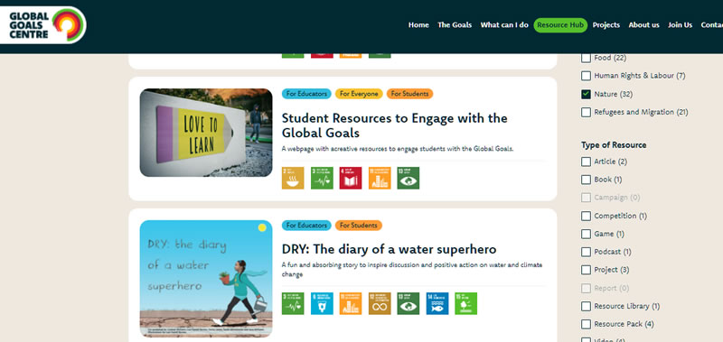This screenshot has height=342, width=723.
Task: Tick Resource Library (1) checkbox
Action: pyautogui.click(x=586, y=306)
